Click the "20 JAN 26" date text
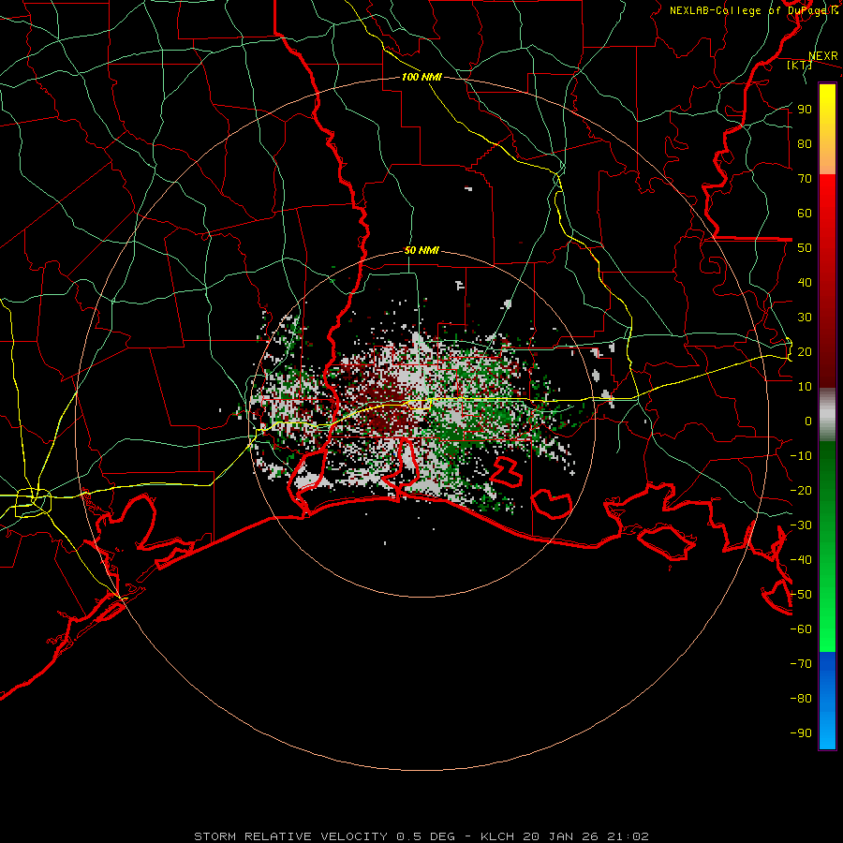 561,836
